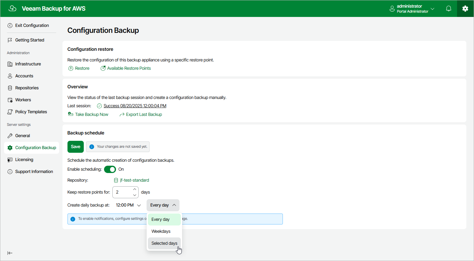The width and height of the screenshot is (474, 261).
Task: Open the General server settings
Action: point(23,136)
